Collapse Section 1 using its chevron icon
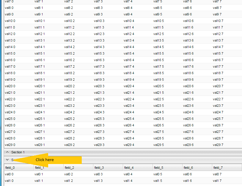This screenshot has width=242, height=186. [x=7, y=152]
